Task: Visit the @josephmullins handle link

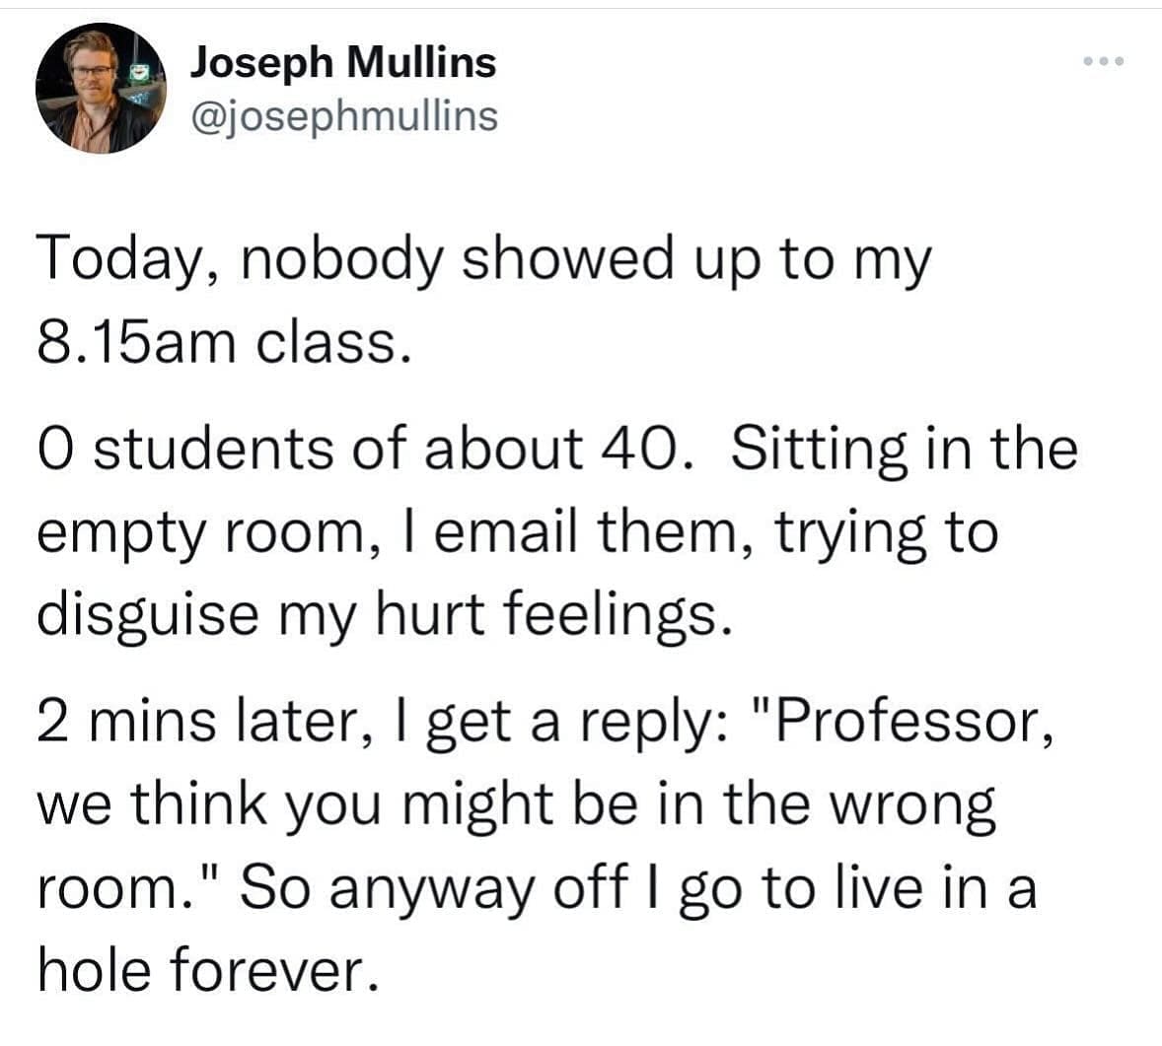Action: [x=342, y=116]
